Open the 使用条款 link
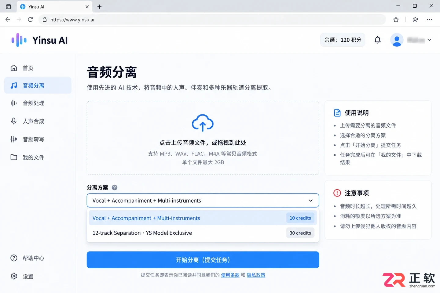 [230, 275]
